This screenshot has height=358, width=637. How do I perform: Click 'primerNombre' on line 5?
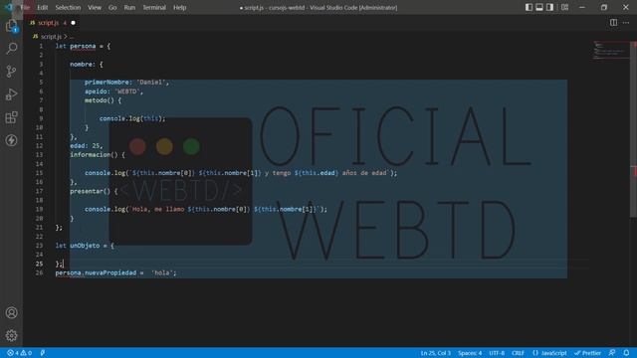[x=106, y=82]
